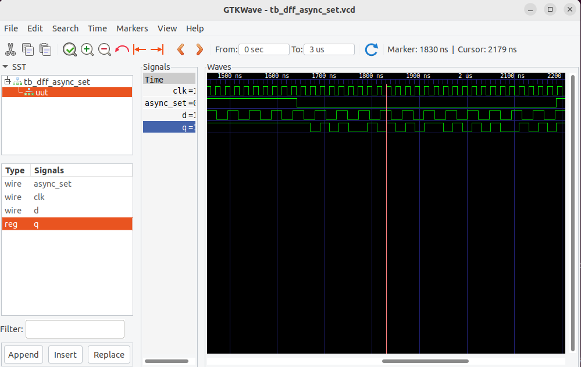Click the Paste Traces icon
The image size is (581, 367).
45,49
